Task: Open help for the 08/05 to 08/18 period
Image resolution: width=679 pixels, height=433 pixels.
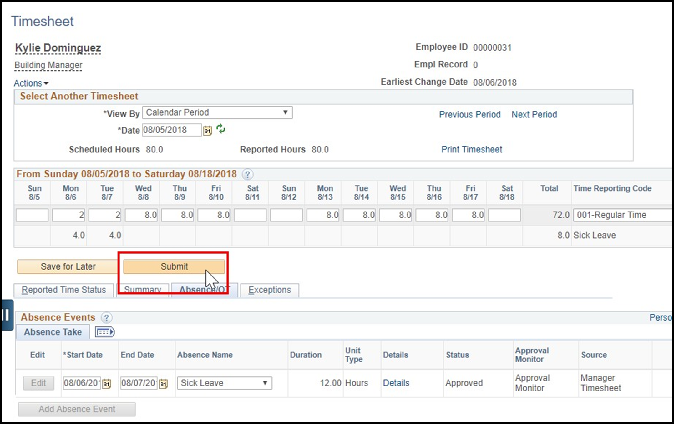Action: pos(247,174)
